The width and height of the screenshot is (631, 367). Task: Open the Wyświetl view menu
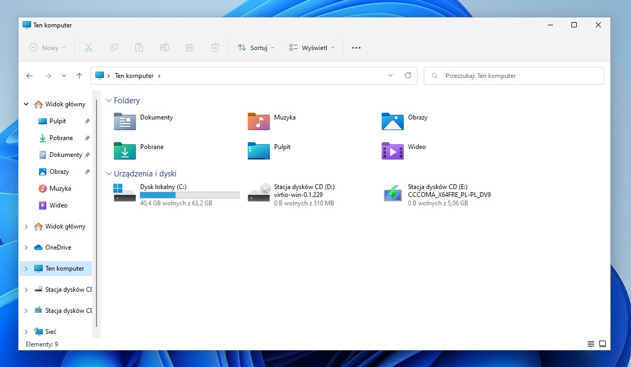[x=312, y=47]
